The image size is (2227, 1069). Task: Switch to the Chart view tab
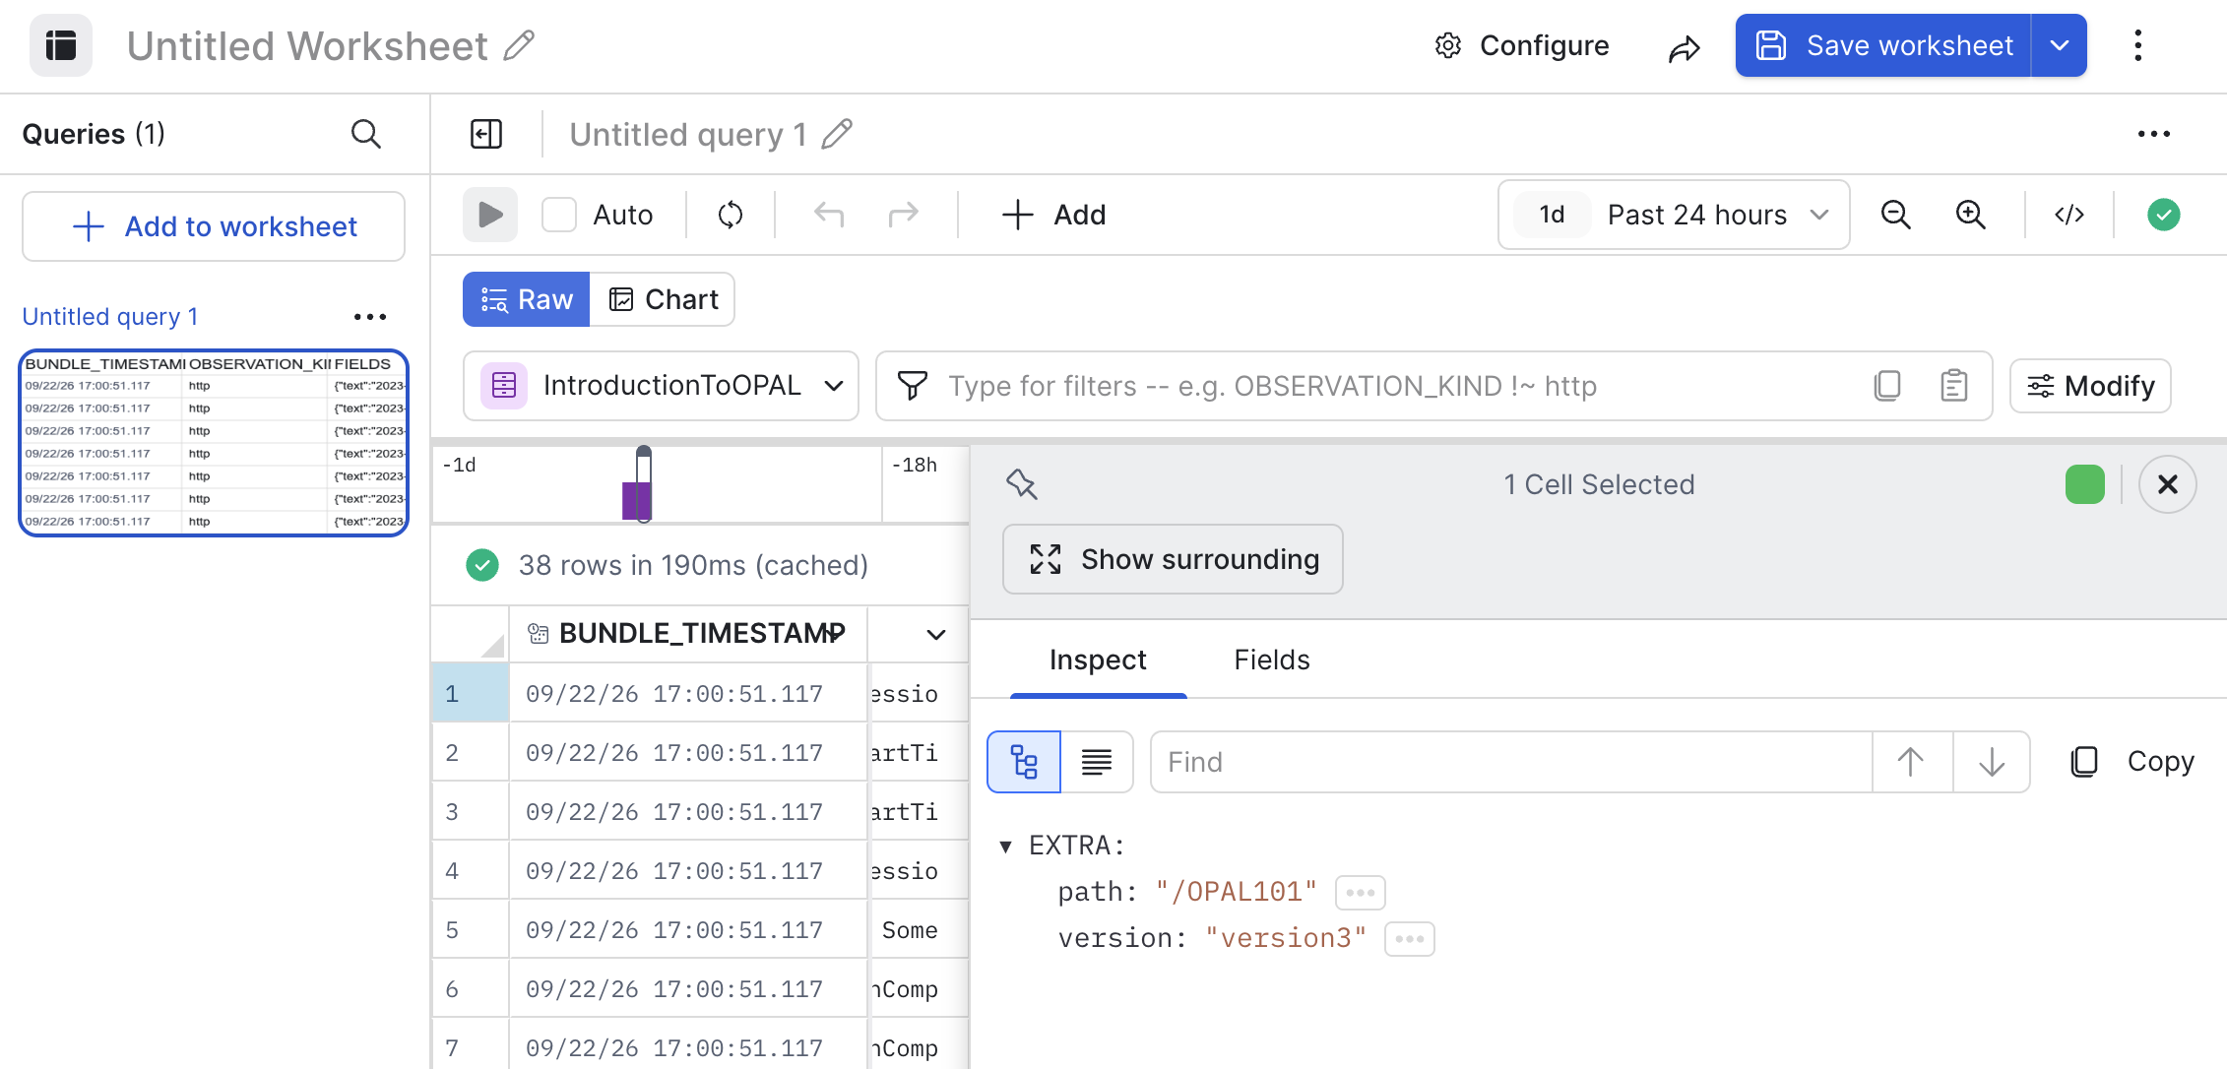[663, 299]
